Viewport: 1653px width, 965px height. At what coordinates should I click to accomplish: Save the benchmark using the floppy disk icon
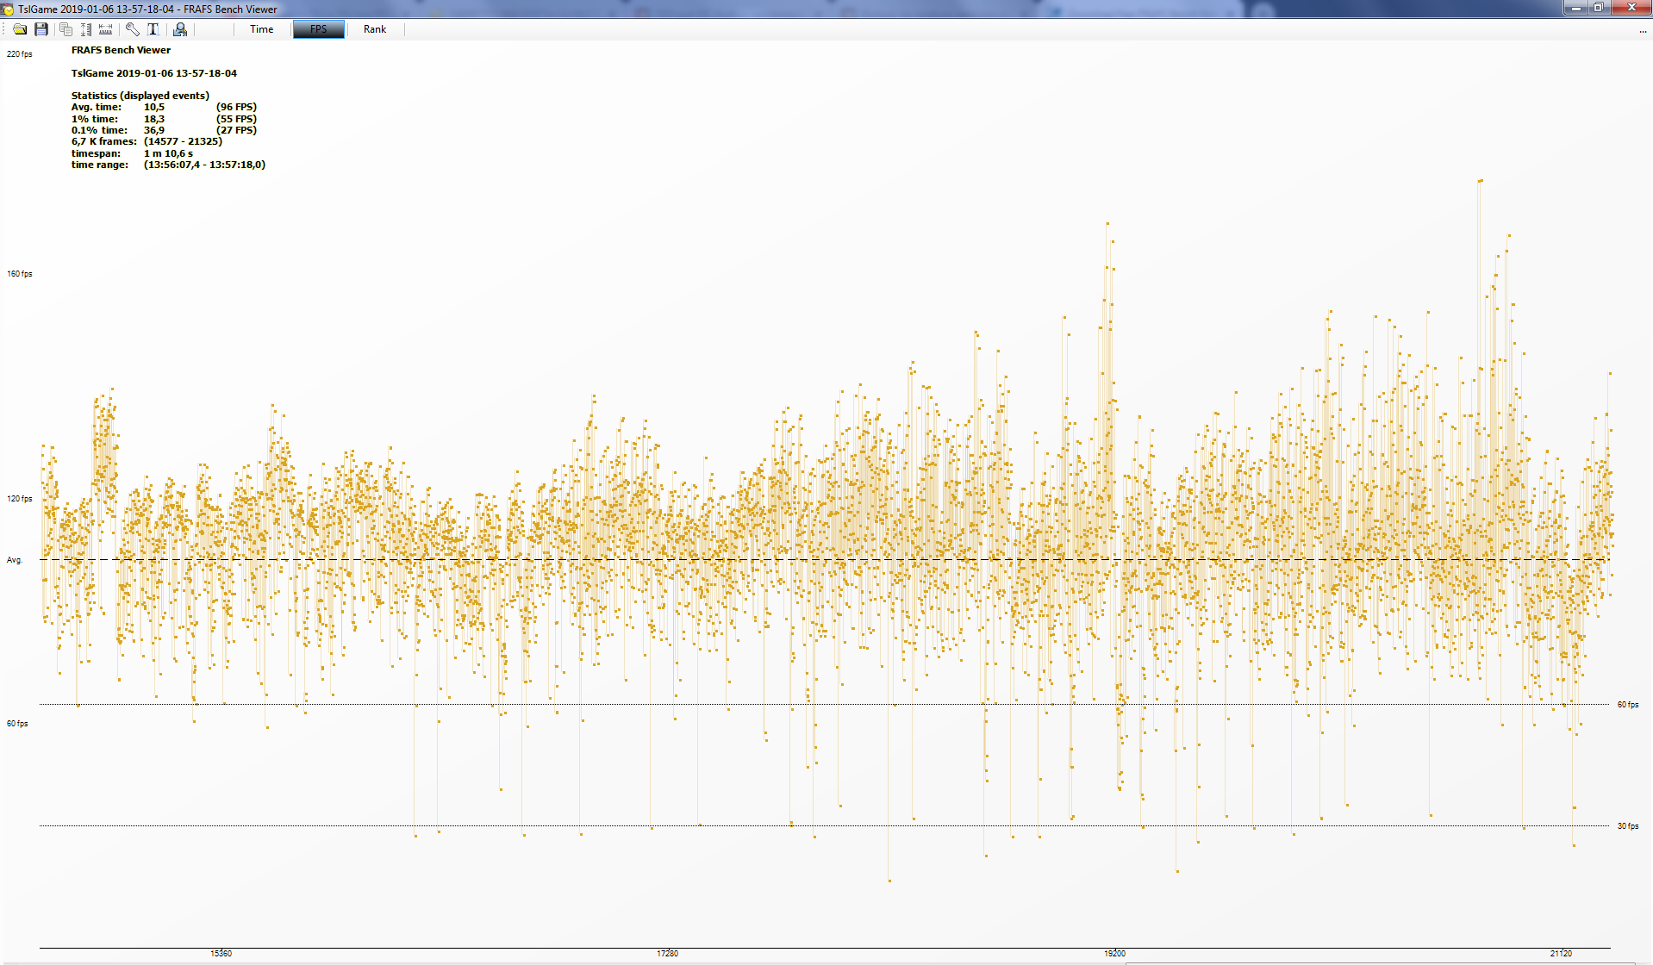(x=41, y=29)
